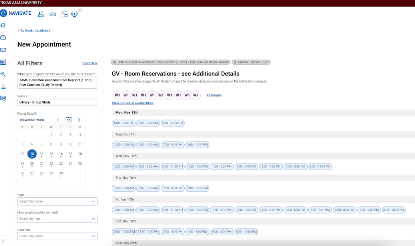Choose Tue Nov 14th 7:00 - 9:00 PM slot

pyautogui.click(x=173, y=145)
